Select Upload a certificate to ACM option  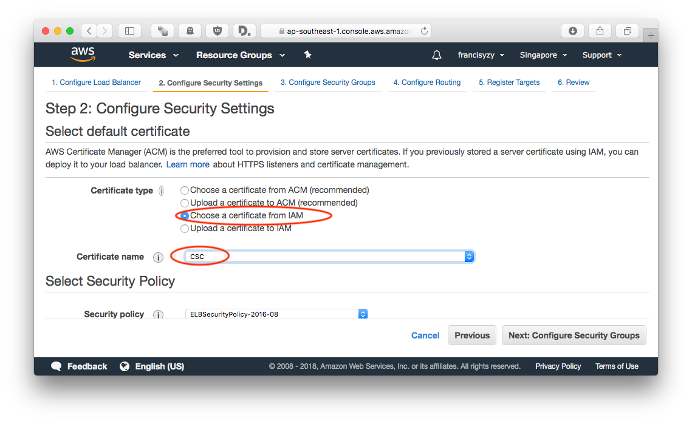(x=185, y=203)
